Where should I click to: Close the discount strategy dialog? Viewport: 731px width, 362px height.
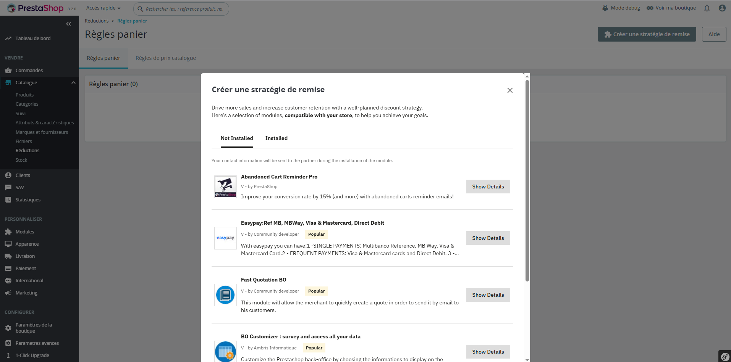tap(510, 90)
